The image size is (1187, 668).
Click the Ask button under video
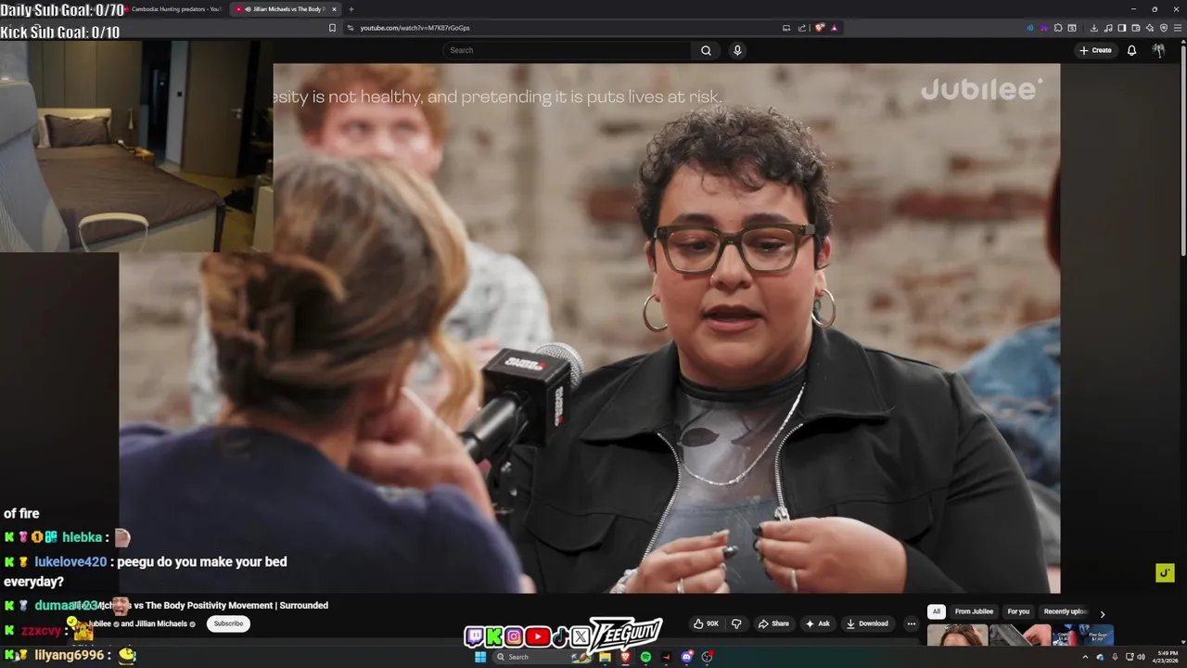click(x=817, y=623)
